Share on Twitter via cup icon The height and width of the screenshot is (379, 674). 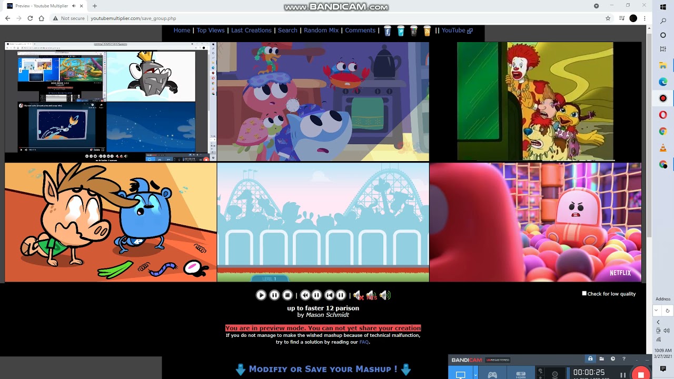pyautogui.click(x=401, y=31)
